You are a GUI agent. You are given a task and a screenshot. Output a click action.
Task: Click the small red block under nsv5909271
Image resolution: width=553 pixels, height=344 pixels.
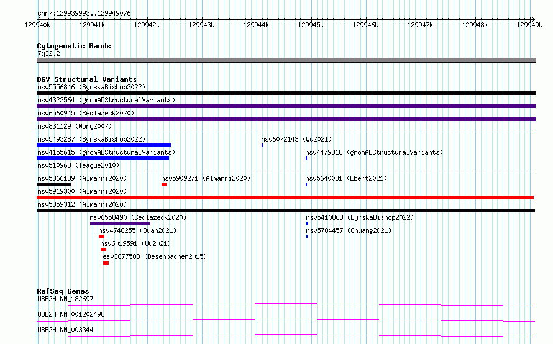(x=164, y=184)
